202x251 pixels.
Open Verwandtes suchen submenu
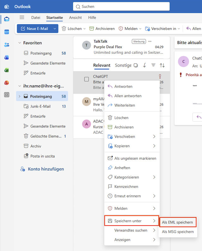point(132,230)
